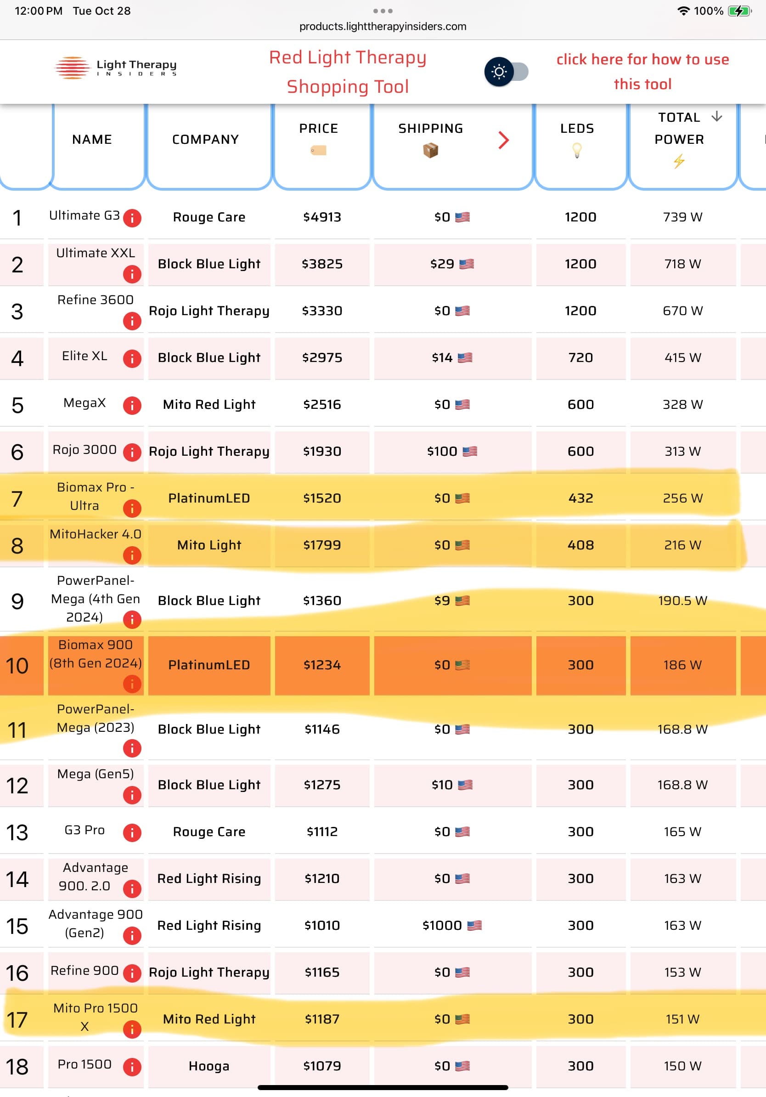This screenshot has width=766, height=1097.
Task: Expand columns with red chevron arrow
Action: pyautogui.click(x=503, y=140)
